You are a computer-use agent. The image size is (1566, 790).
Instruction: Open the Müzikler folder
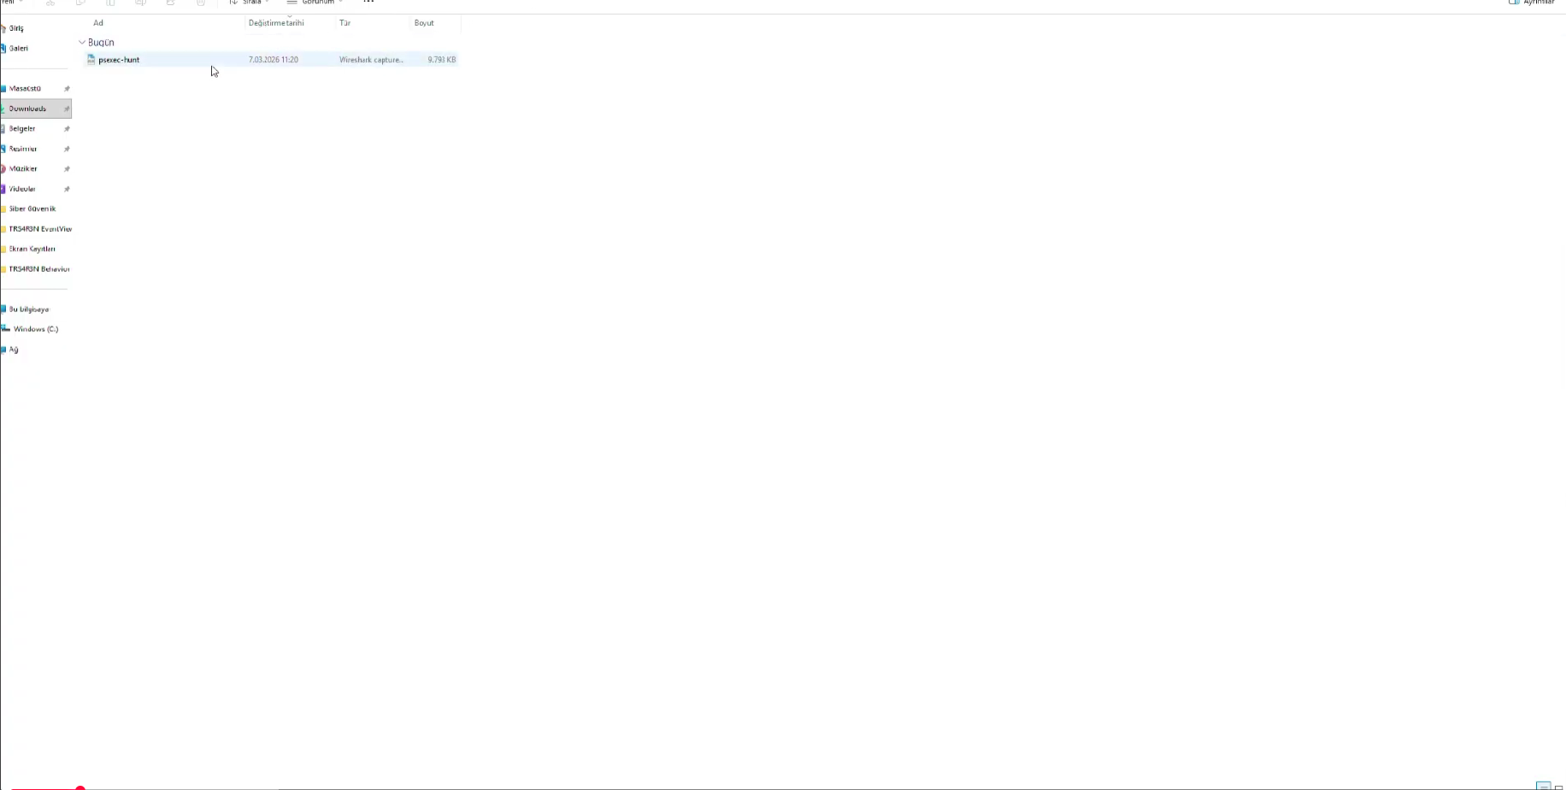[23, 169]
